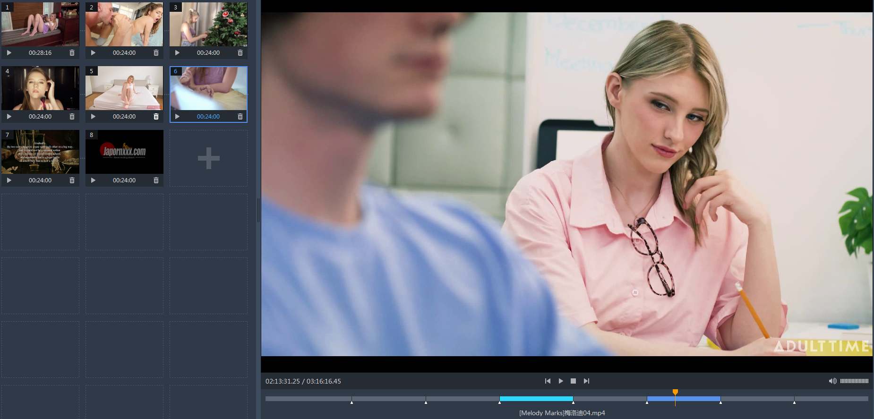
Task: Adjust the volume level slider
Action: click(854, 381)
